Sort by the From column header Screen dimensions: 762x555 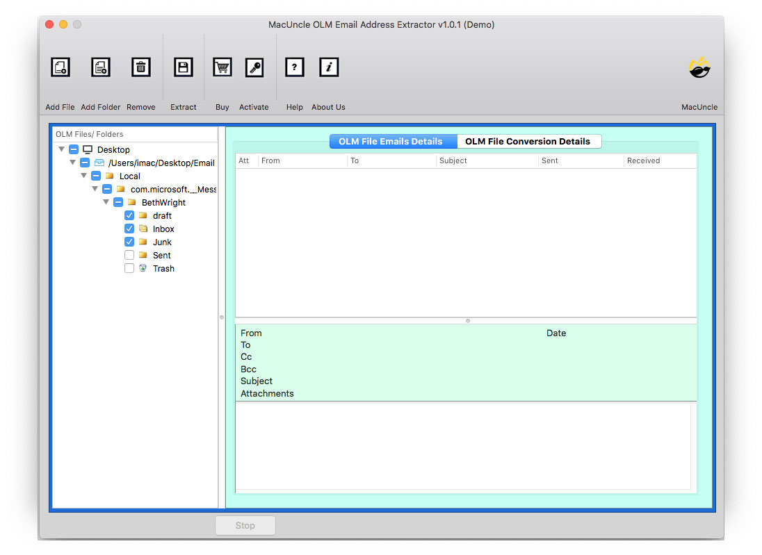pyautogui.click(x=302, y=160)
